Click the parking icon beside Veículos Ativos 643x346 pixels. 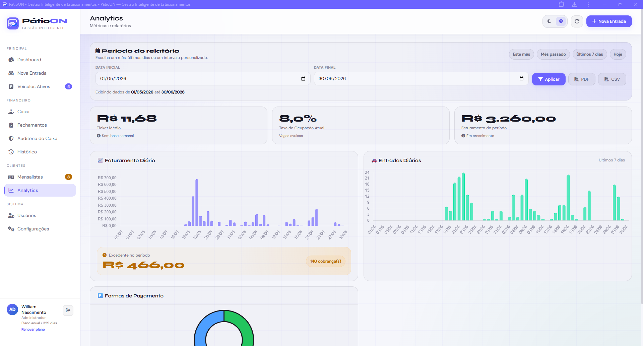(11, 86)
